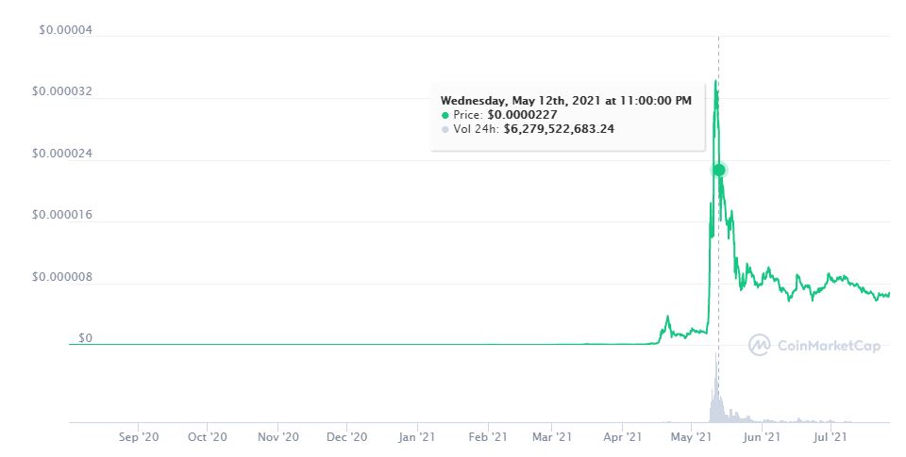Click the Dec '20 x-axis label
Image resolution: width=906 pixels, height=457 pixels.
[x=346, y=437]
